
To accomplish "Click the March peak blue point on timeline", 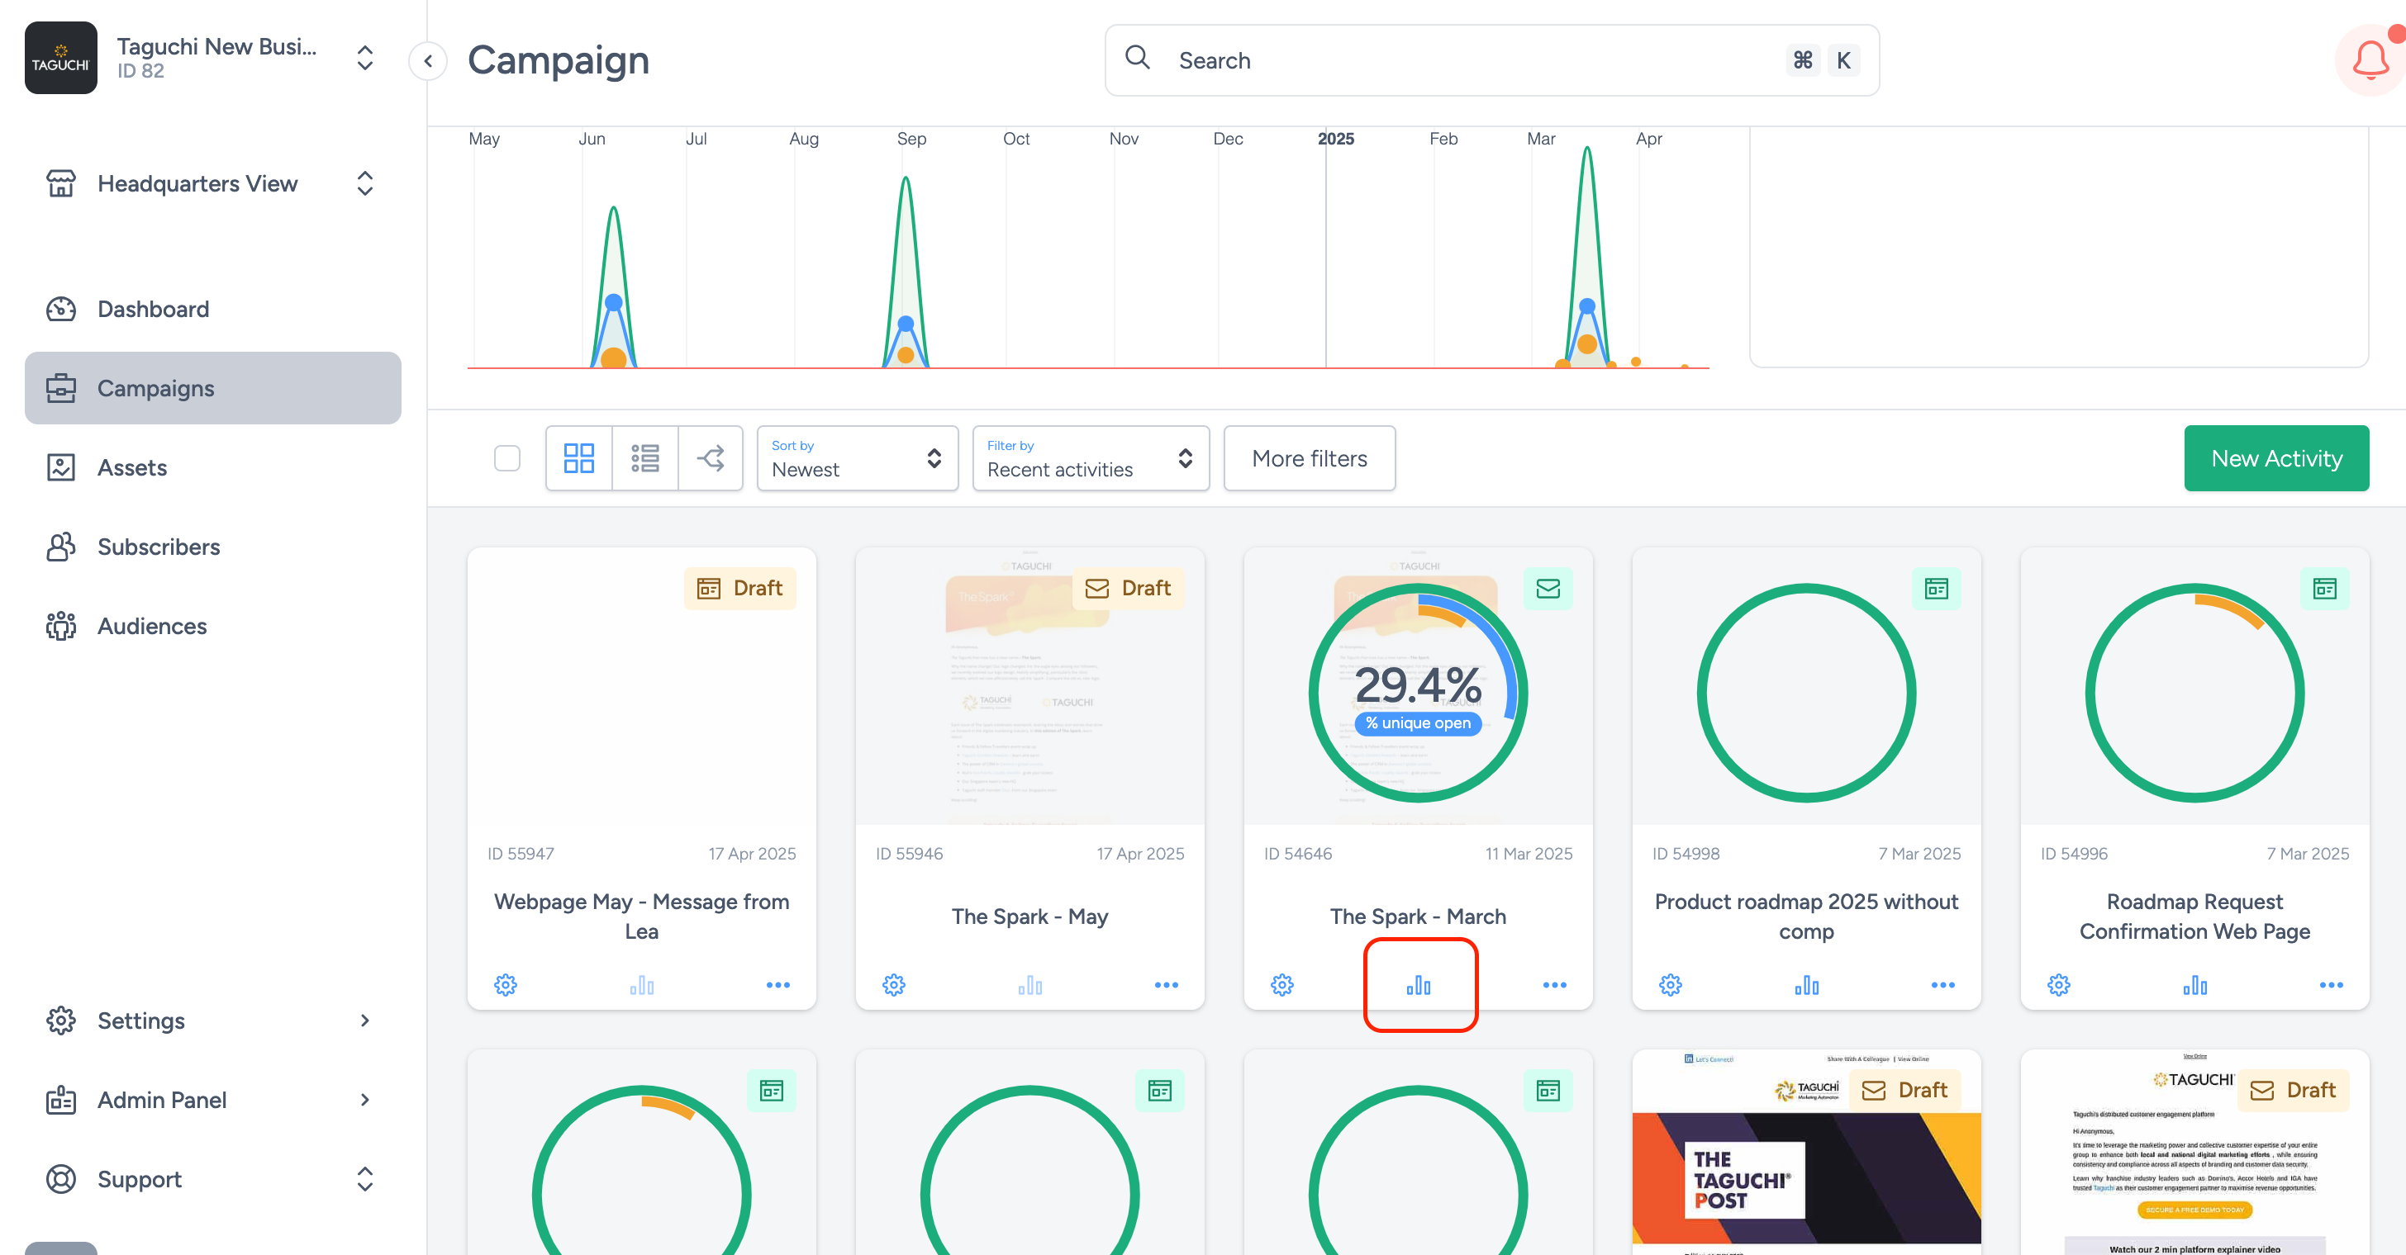I will (1587, 305).
